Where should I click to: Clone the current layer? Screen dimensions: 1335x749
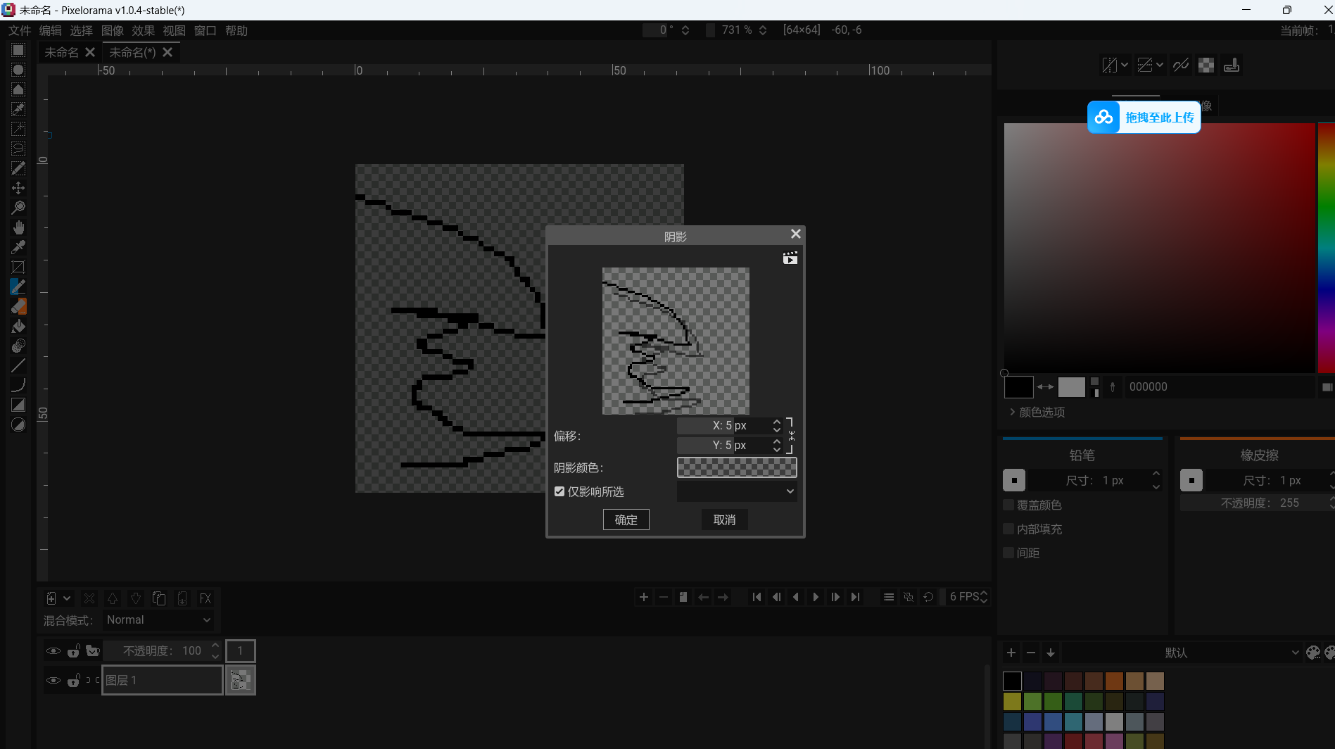pyautogui.click(x=159, y=598)
